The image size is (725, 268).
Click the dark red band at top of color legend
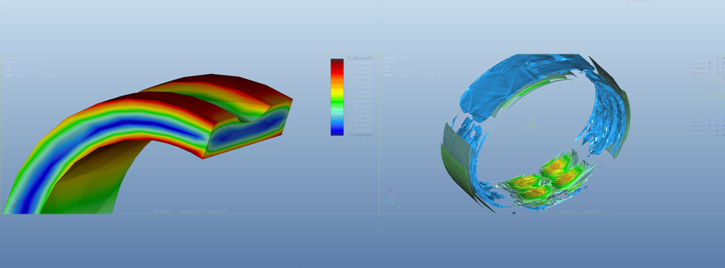337,62
